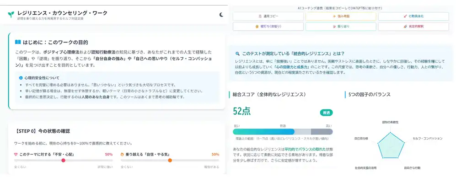Click the 肯定的解釈 button
The width and height of the screenshot is (456, 193).
coord(413,27)
